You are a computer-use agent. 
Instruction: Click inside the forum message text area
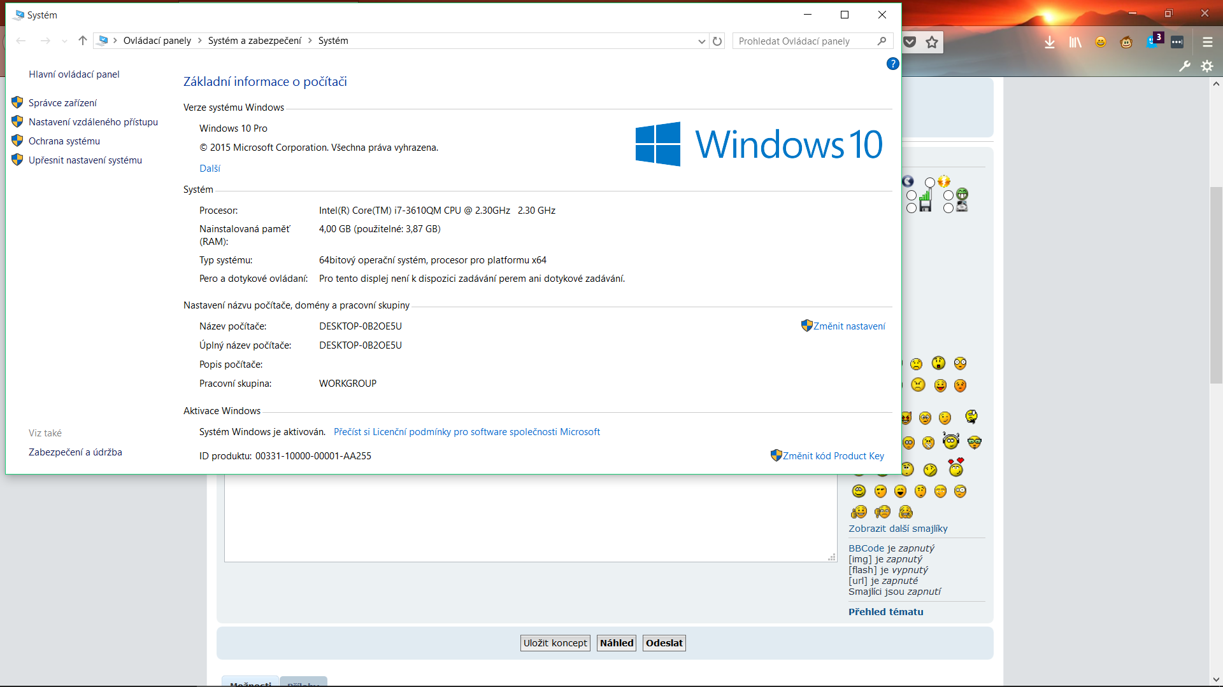pos(530,518)
